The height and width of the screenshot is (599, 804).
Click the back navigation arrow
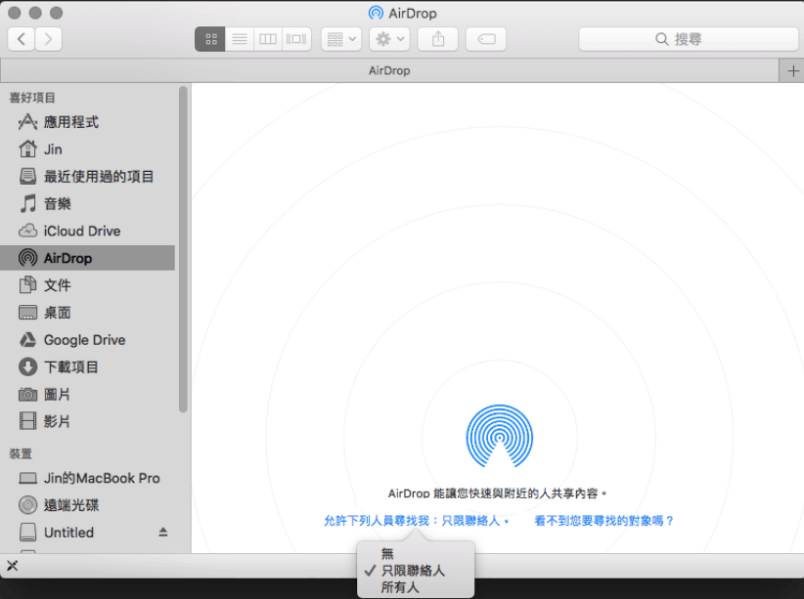point(22,39)
